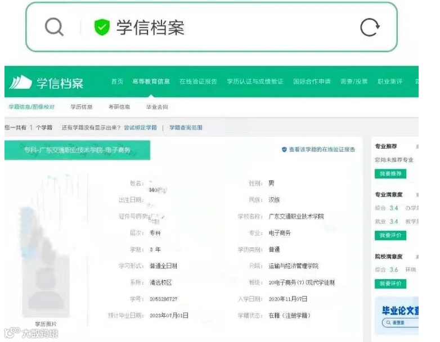Click 专业推荐 heading
The image size is (440, 342).
tap(386, 146)
